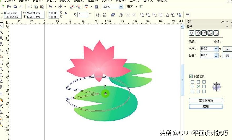232x140 pixels.
Task: Click the 应用 apply button
Action: 206,106
